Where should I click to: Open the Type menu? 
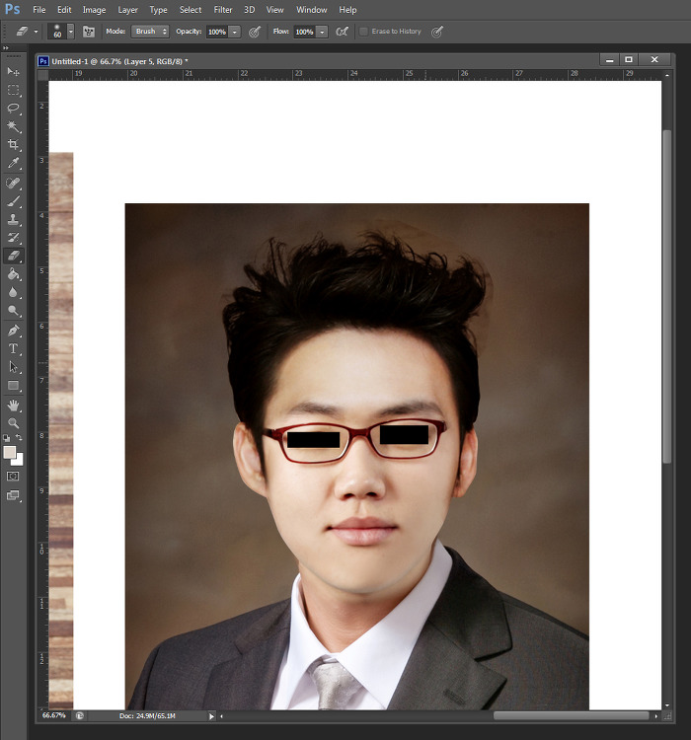click(x=158, y=10)
